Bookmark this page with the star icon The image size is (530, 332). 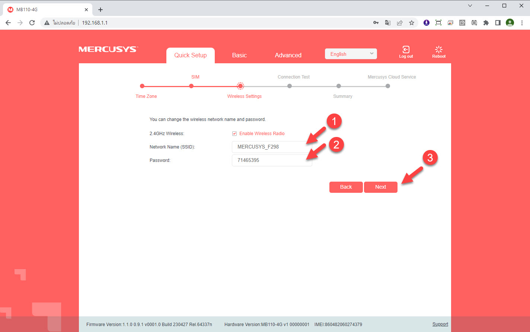click(x=412, y=23)
